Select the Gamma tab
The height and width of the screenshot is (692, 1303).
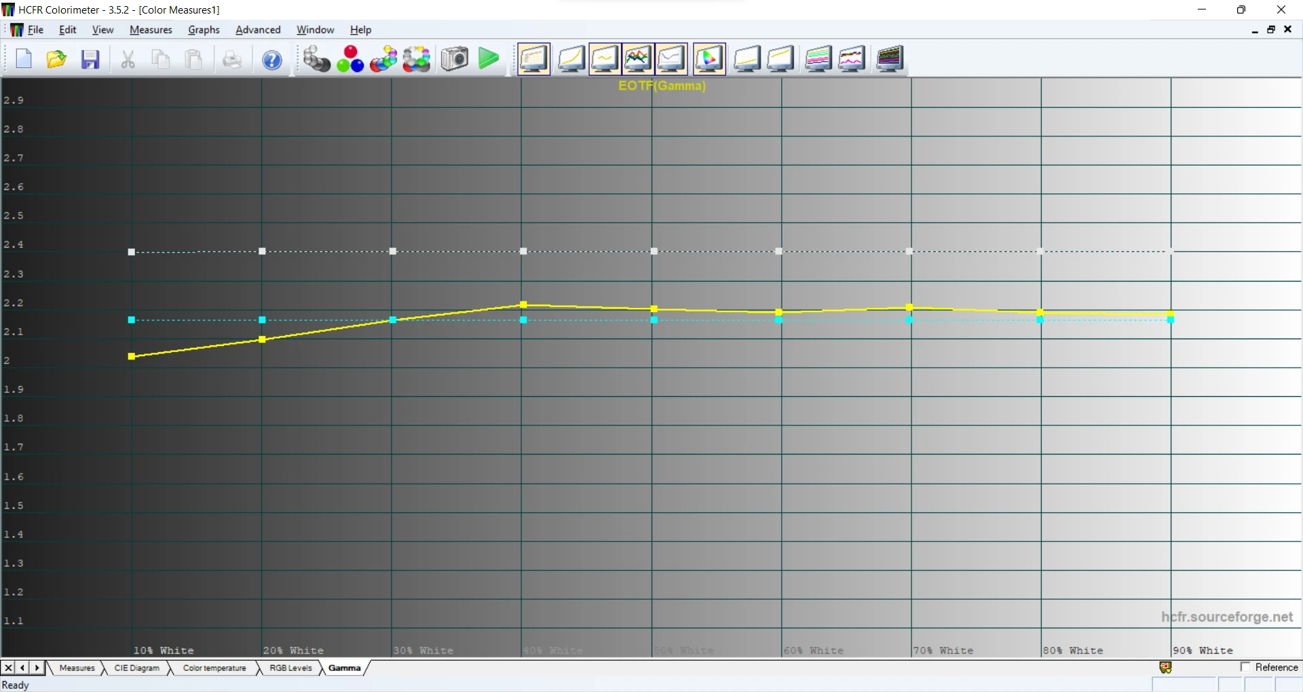click(344, 668)
